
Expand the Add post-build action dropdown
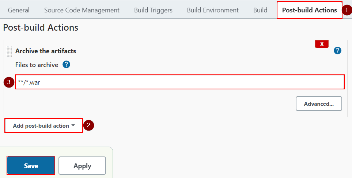(44, 125)
